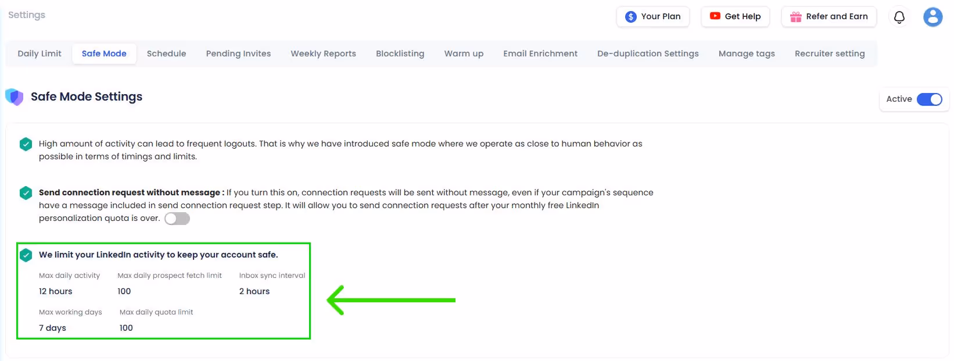Click the Settings page title

tap(27, 15)
